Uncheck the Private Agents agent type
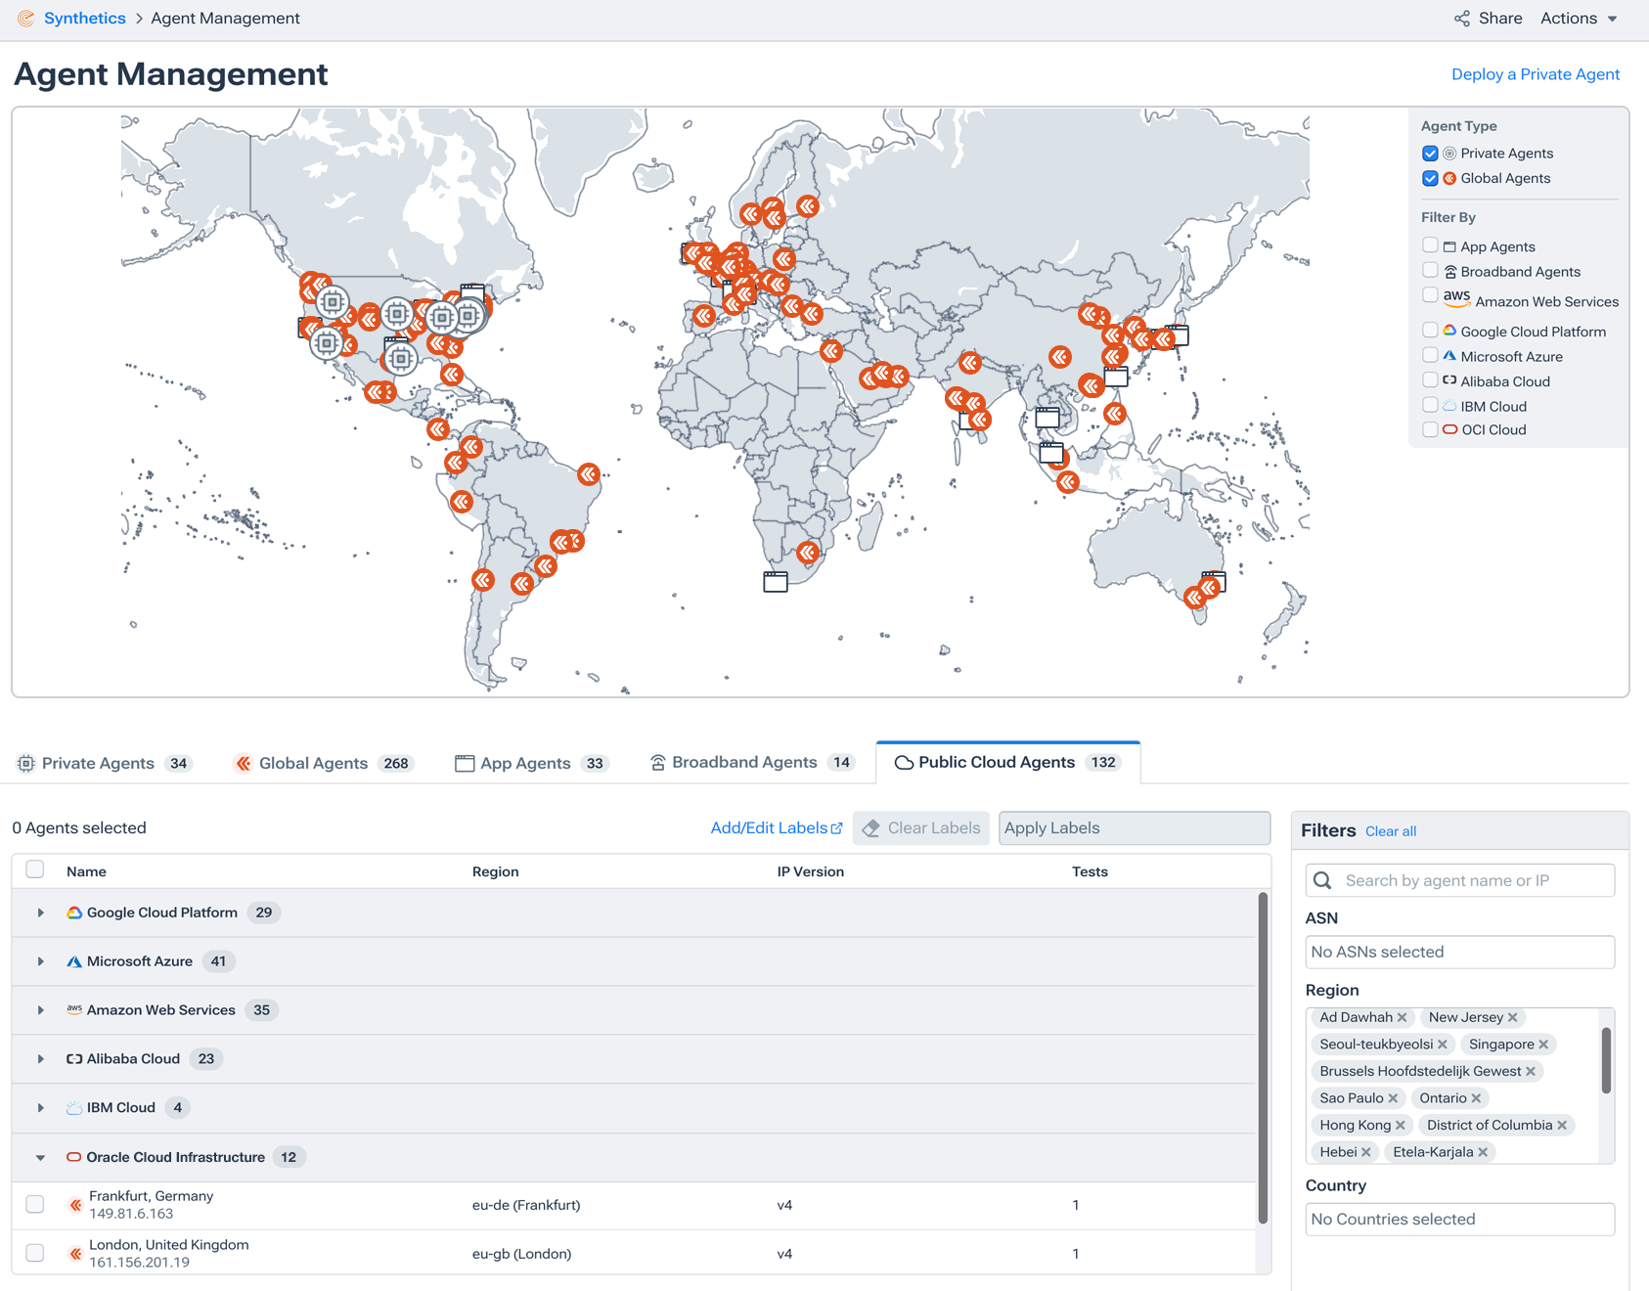The image size is (1649, 1291). point(1430,153)
